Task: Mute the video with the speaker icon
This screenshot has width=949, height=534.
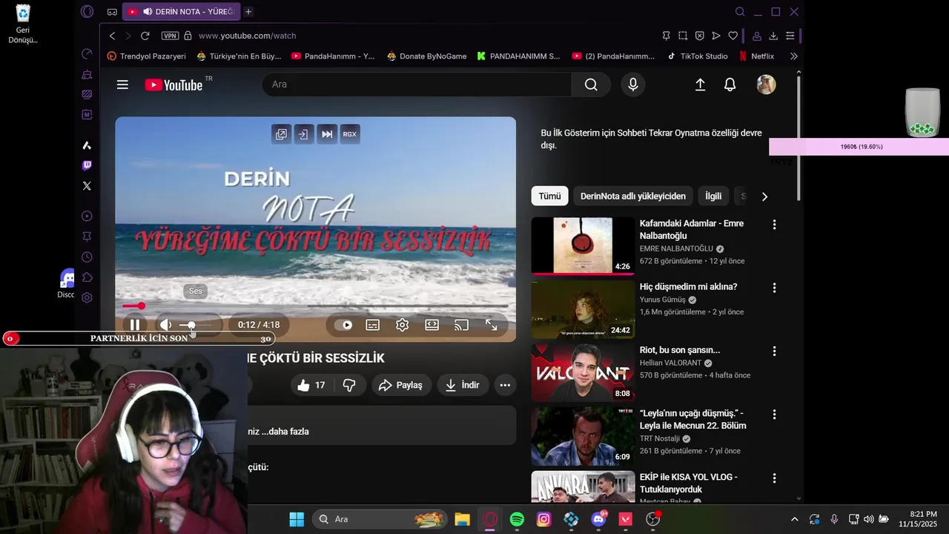Action: pos(166,325)
